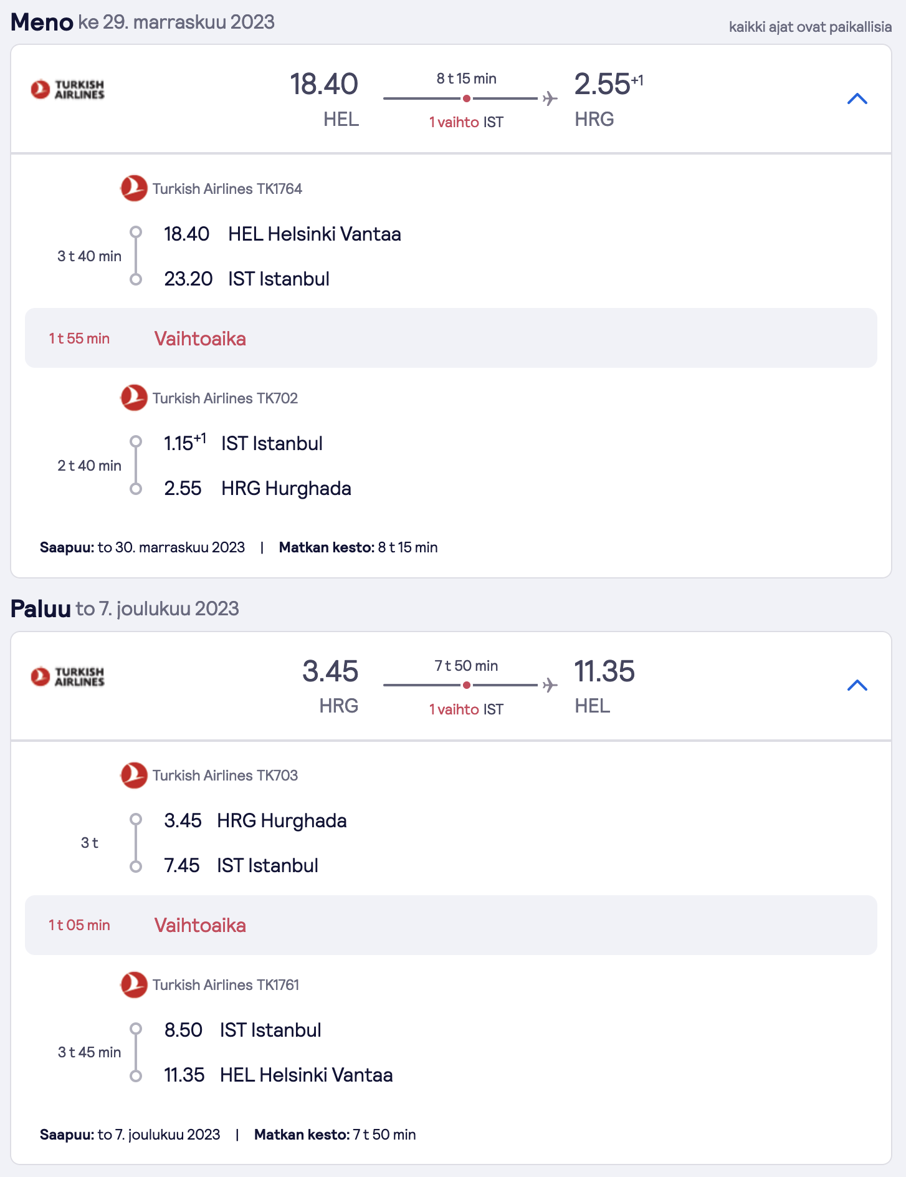Viewport: 906px width, 1177px height.
Task: Click the TK1761 flight airline icon
Action: [133, 984]
